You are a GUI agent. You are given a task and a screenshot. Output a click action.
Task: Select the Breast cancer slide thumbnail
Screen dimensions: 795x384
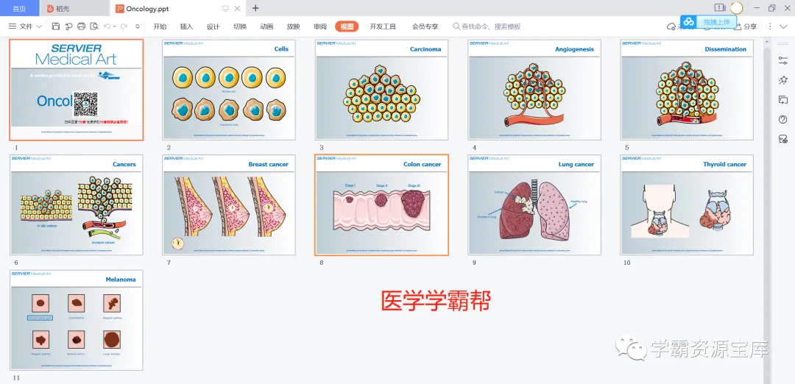pyautogui.click(x=229, y=205)
